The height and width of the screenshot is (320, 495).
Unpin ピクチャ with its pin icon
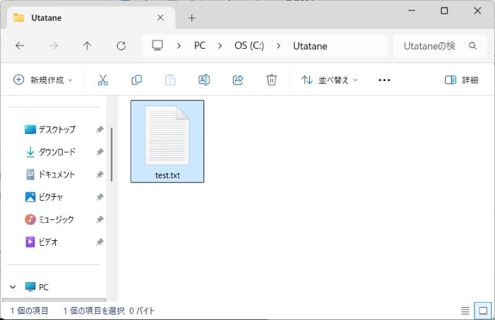[100, 197]
